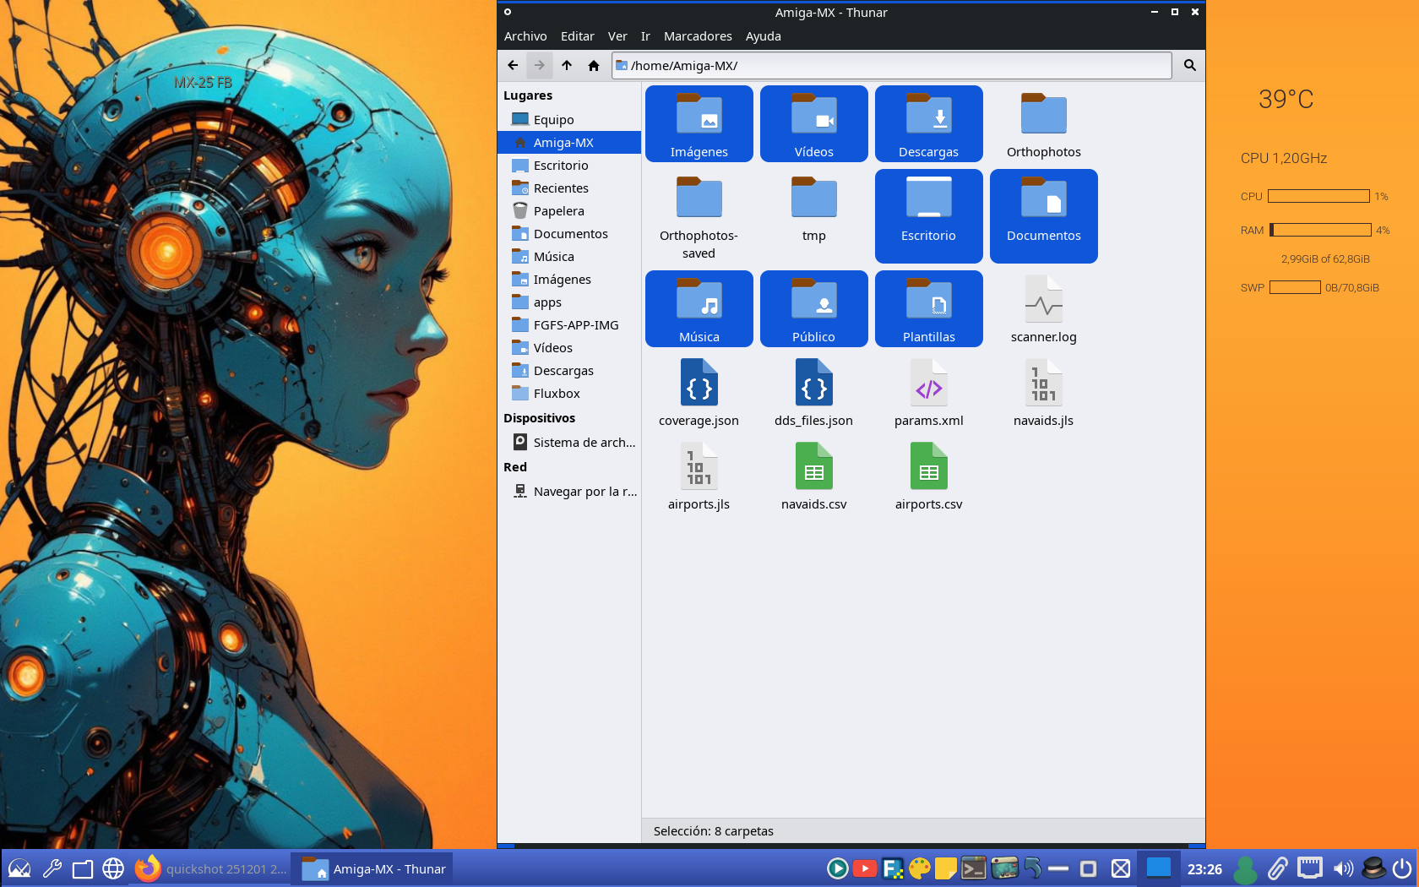Click the home folder toolbar icon

click(594, 65)
